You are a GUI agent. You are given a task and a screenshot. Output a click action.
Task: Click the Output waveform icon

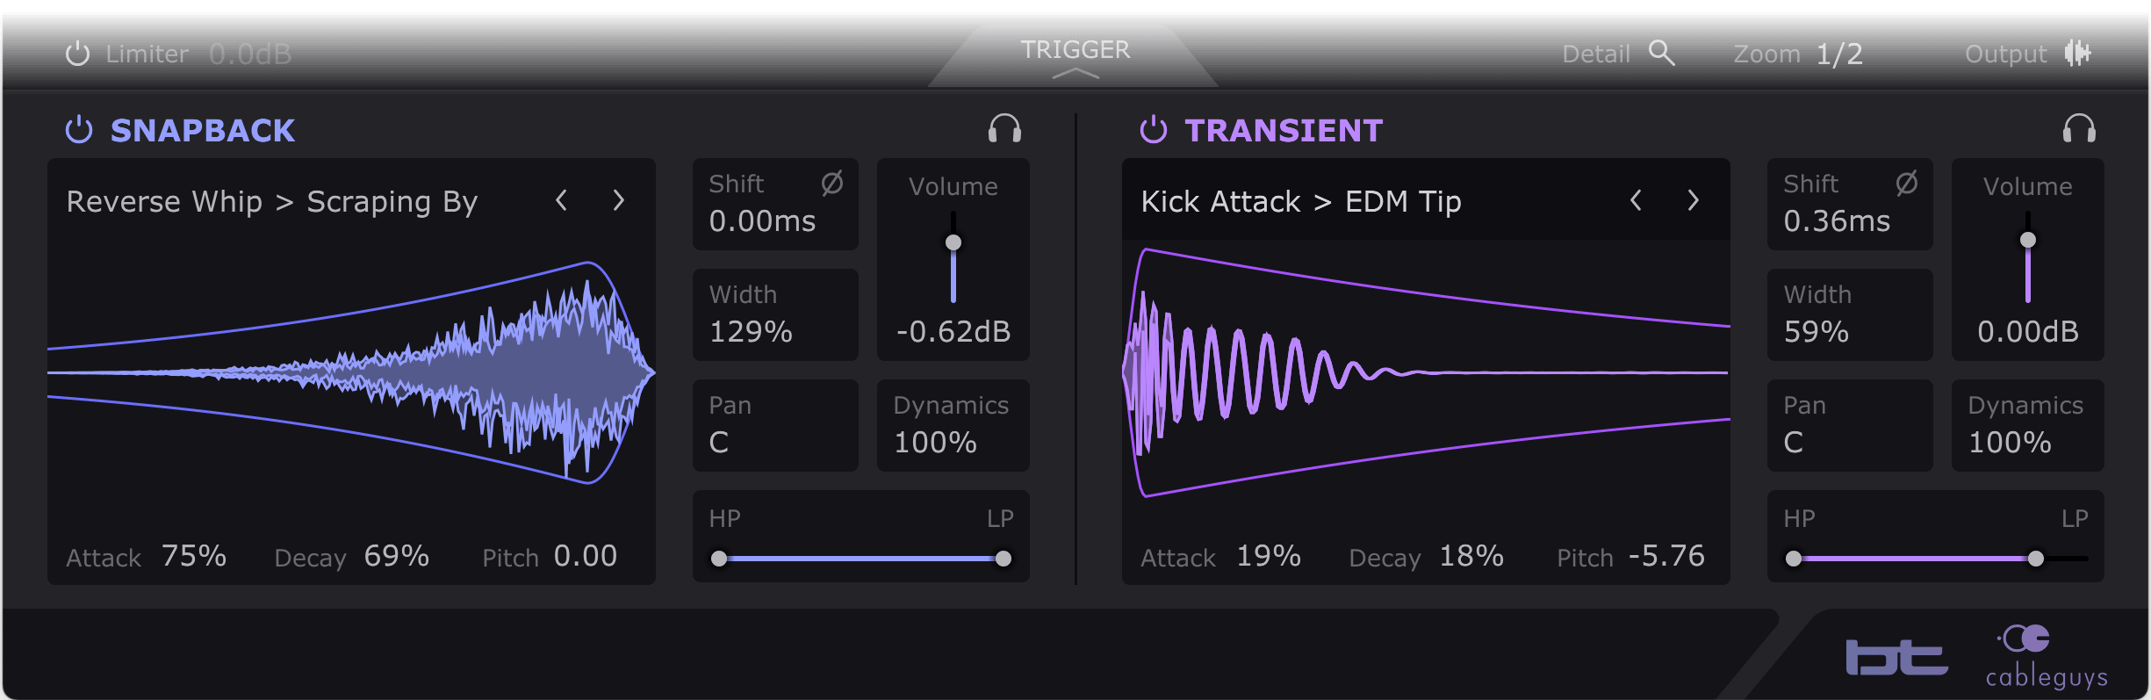(2077, 54)
